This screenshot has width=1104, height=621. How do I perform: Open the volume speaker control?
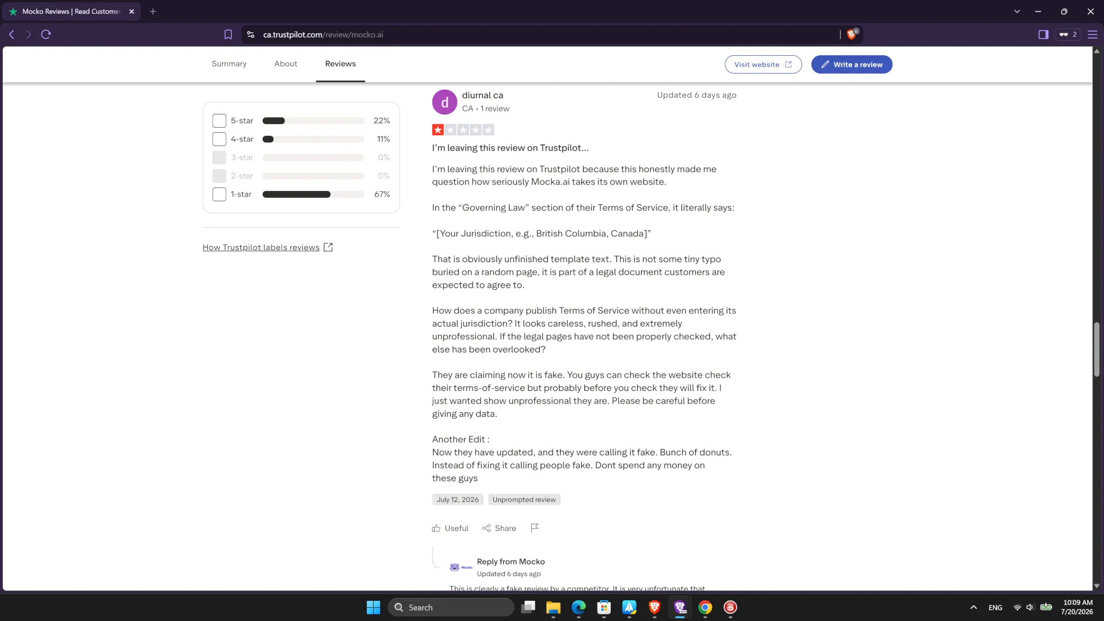[1030, 607]
